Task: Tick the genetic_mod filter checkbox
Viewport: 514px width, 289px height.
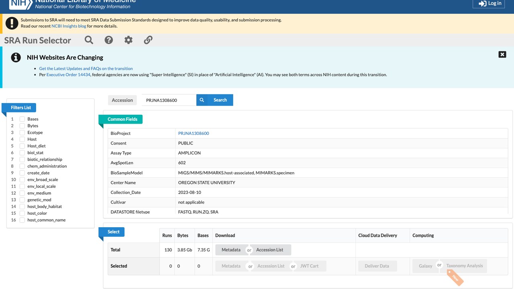Action: click(22, 200)
